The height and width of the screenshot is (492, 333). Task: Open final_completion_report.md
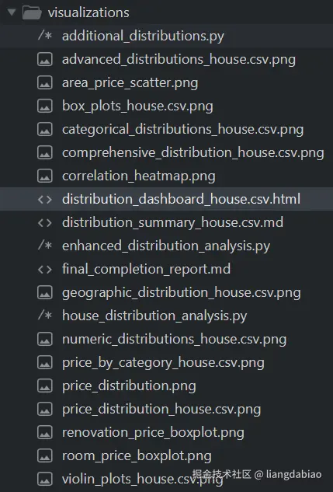[146, 269]
